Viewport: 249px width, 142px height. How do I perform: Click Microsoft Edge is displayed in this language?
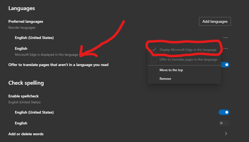coord(46,55)
